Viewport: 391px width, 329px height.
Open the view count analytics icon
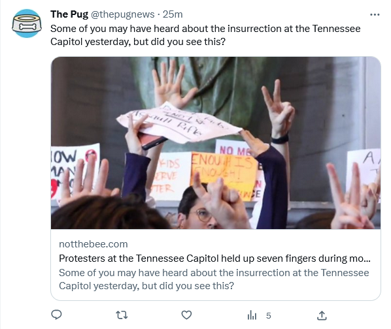click(x=252, y=315)
